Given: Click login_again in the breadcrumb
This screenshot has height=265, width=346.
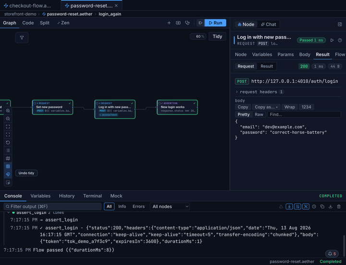Looking at the screenshot, I should (x=110, y=14).
